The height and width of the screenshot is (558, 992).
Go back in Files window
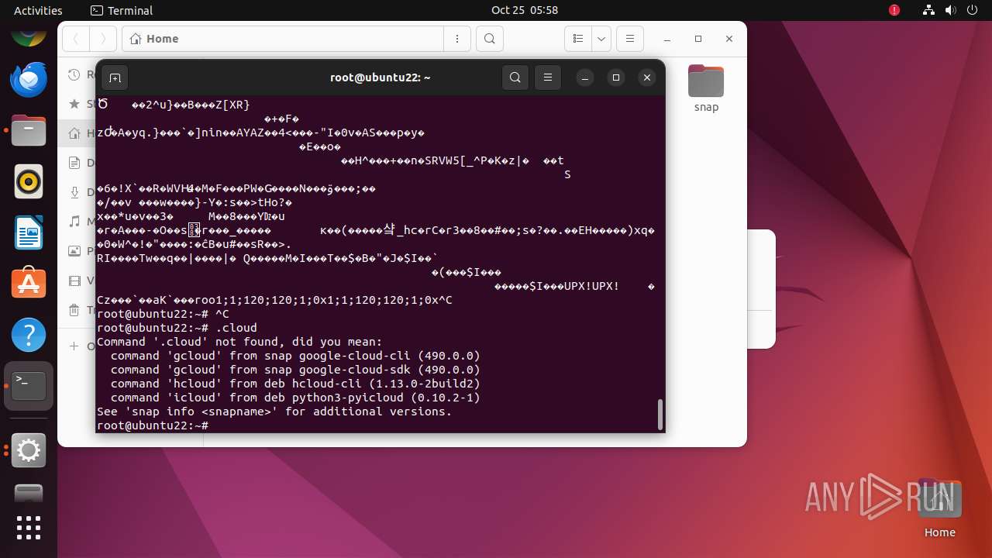(76, 39)
